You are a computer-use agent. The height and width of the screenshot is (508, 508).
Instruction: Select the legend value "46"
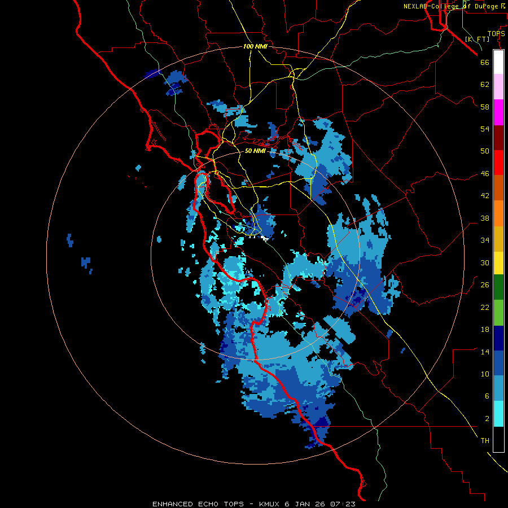485,174
